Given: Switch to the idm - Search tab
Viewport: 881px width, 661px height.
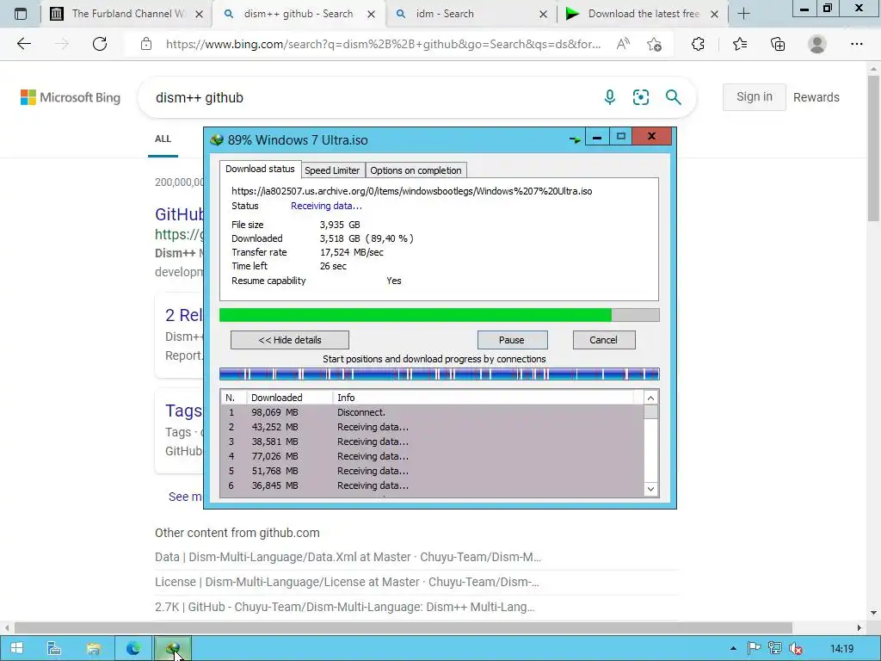Looking at the screenshot, I should point(470,14).
